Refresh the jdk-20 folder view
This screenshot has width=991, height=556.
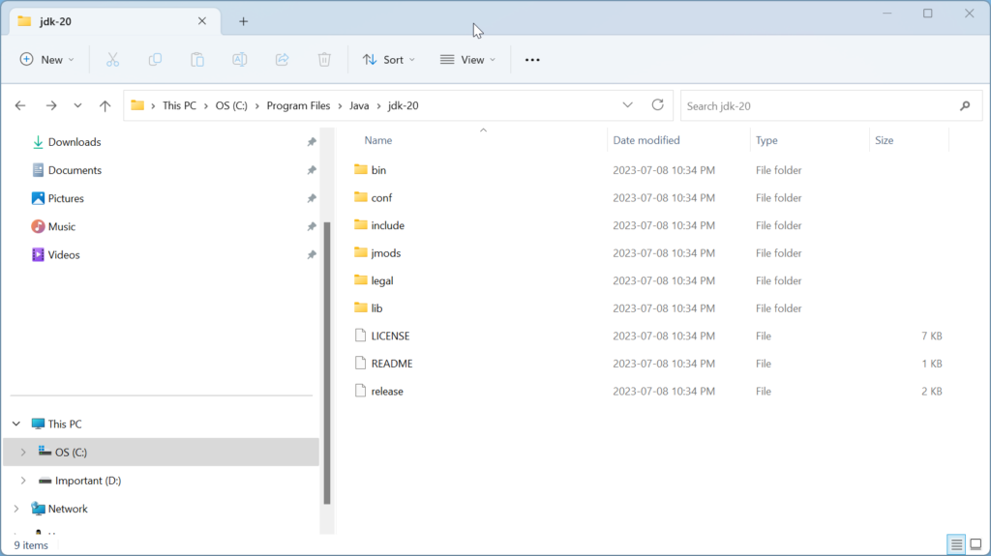click(657, 104)
